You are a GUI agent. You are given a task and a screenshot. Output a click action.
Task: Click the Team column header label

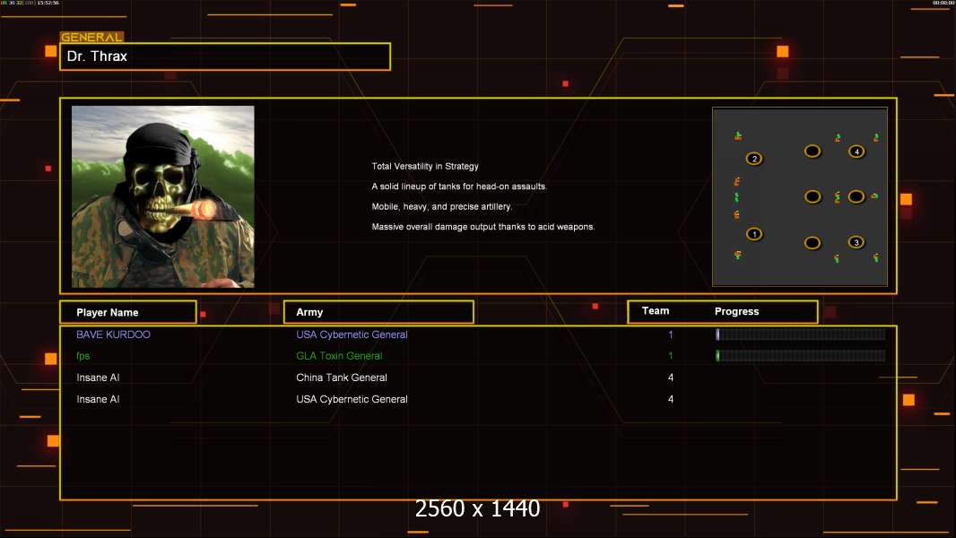pos(656,311)
